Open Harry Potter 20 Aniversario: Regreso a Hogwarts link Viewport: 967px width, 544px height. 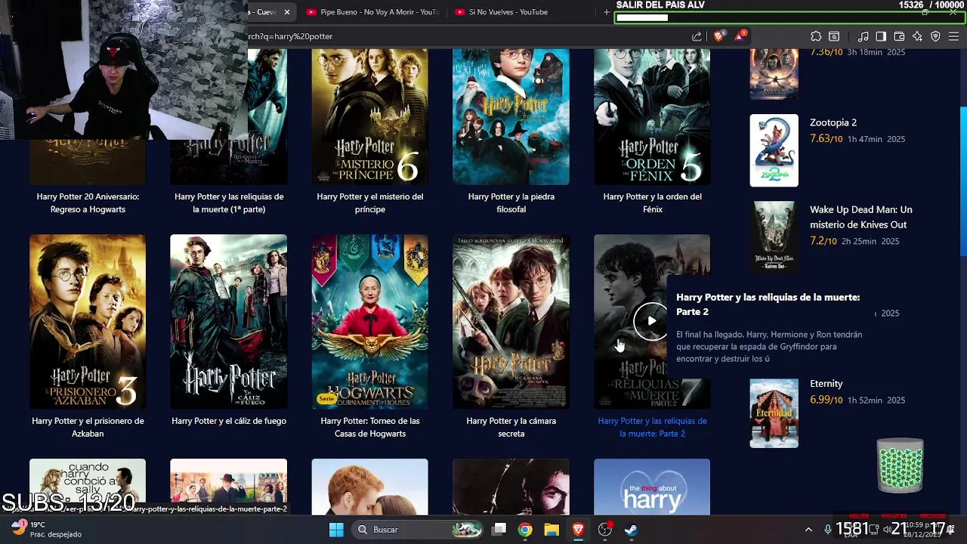click(x=88, y=202)
